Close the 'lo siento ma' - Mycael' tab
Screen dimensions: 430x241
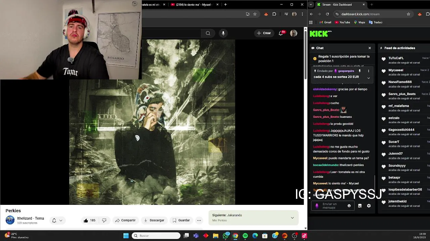coord(217,4)
